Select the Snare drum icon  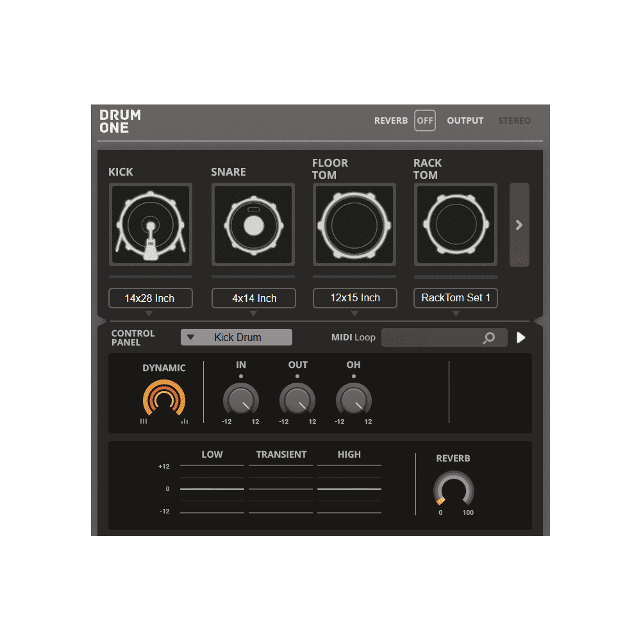pos(253,224)
